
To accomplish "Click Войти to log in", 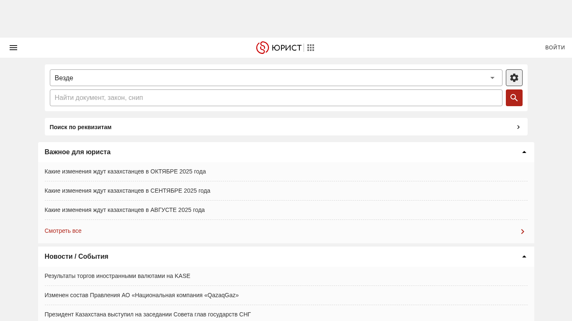I will pos(555,48).
